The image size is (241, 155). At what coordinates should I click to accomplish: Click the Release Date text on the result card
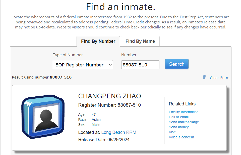pos(104,139)
